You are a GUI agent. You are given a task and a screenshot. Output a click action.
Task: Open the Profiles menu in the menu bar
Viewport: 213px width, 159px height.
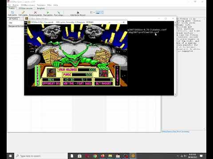coord(16,5)
